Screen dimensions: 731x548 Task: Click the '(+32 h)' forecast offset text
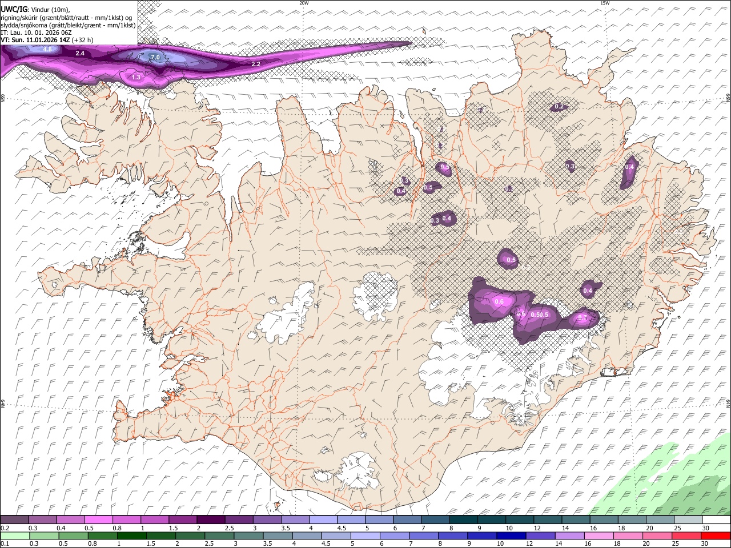[82, 40]
